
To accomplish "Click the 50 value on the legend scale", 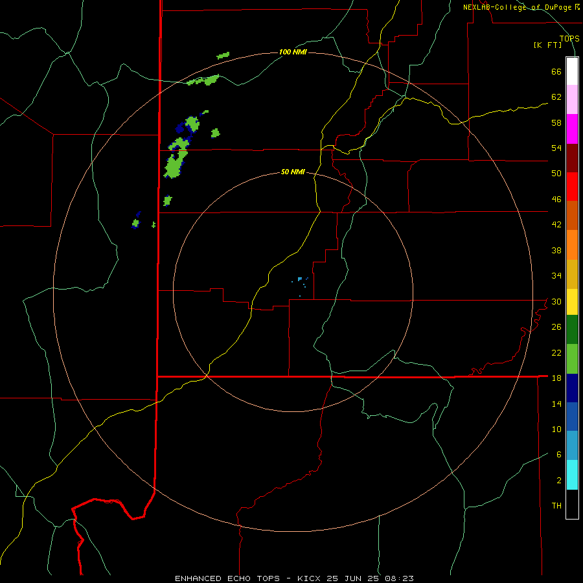I will pyautogui.click(x=556, y=174).
